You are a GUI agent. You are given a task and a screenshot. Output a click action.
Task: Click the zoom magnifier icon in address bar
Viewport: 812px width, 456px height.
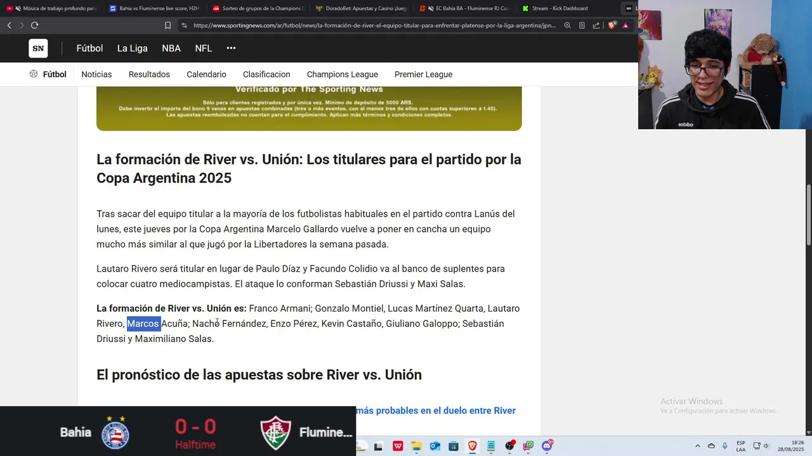[567, 25]
